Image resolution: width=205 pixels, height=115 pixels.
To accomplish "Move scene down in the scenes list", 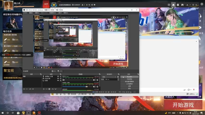I will pos(33,89).
